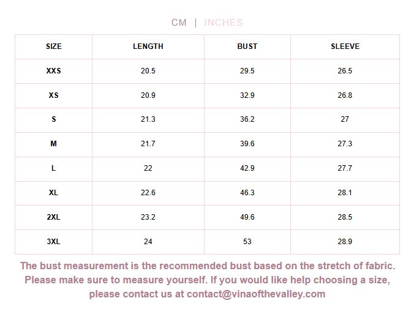Select the XXS size row label
Screen dimensions: 414x309
pos(54,71)
